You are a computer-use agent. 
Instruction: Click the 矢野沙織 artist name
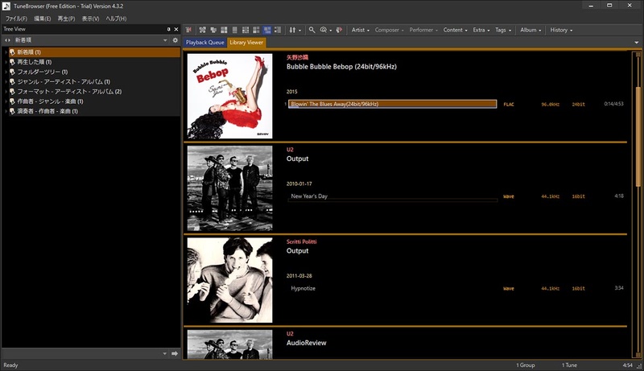[297, 57]
